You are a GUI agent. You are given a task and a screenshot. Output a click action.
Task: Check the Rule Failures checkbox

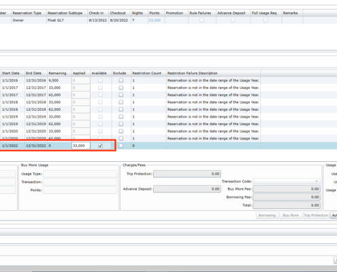click(202, 20)
